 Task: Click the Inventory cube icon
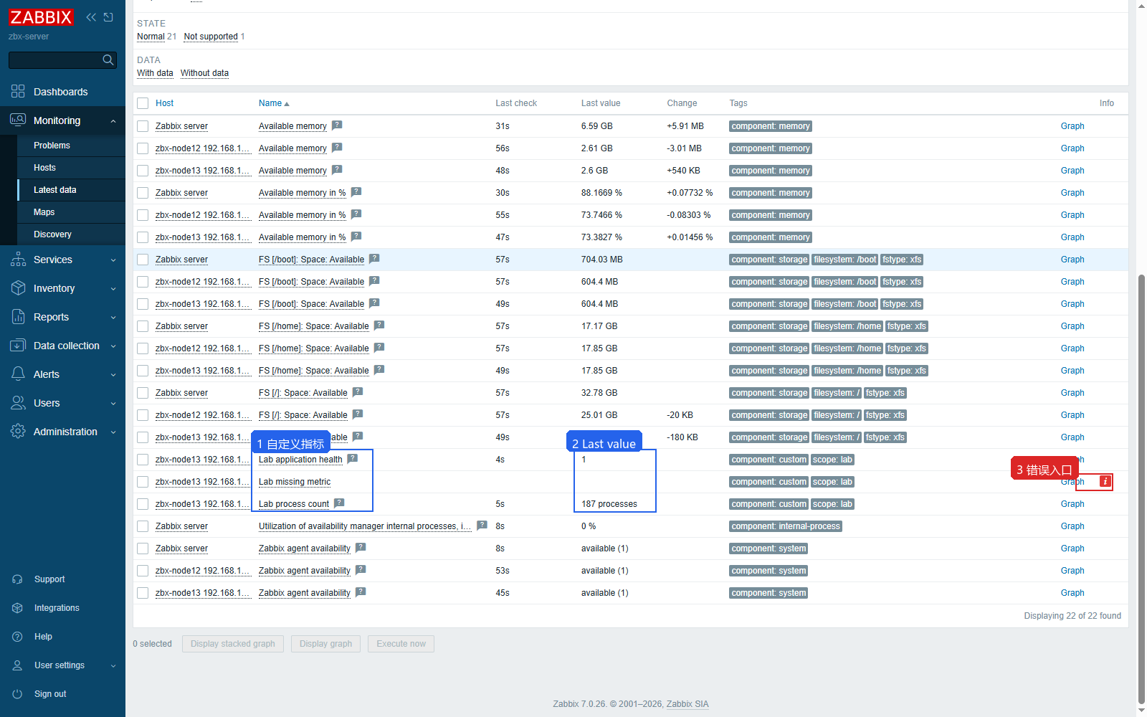coord(18,288)
